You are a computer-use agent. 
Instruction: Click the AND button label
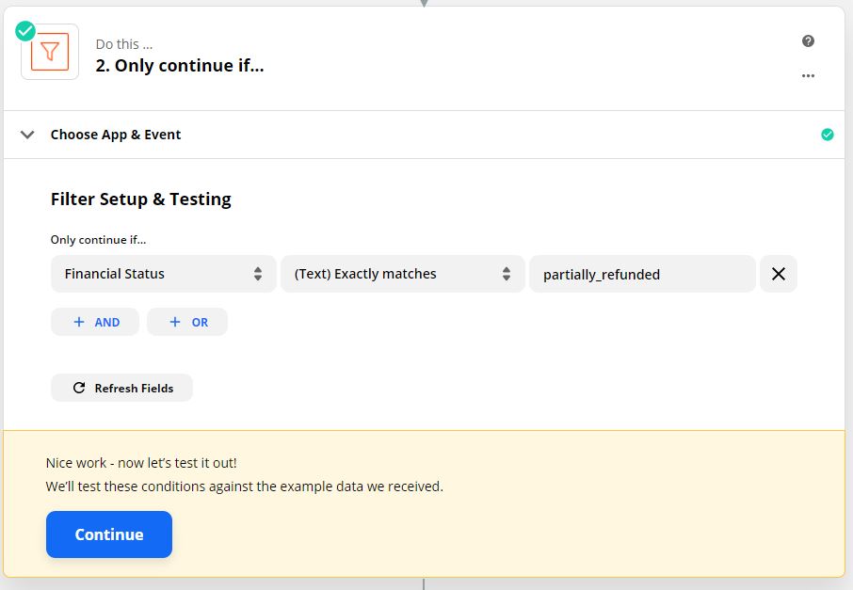[x=107, y=323]
